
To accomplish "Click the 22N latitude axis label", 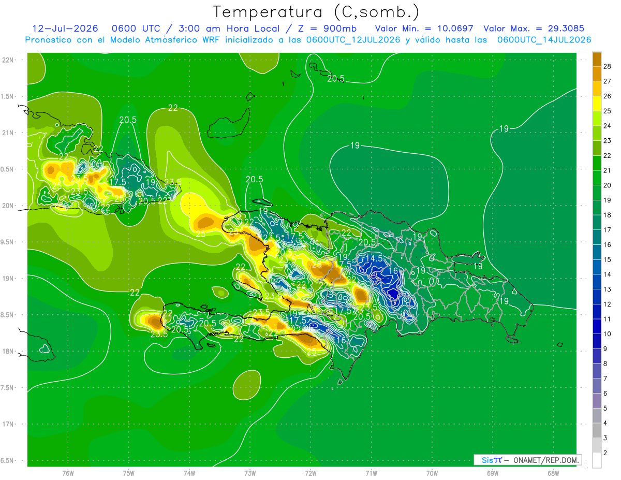I will tap(8, 60).
